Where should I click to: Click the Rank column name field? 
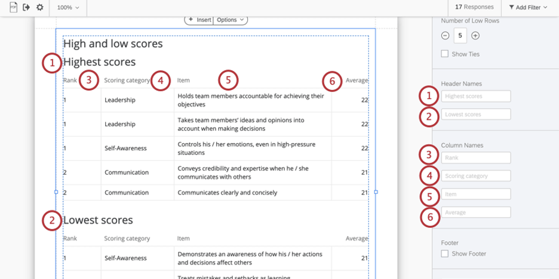(x=476, y=158)
